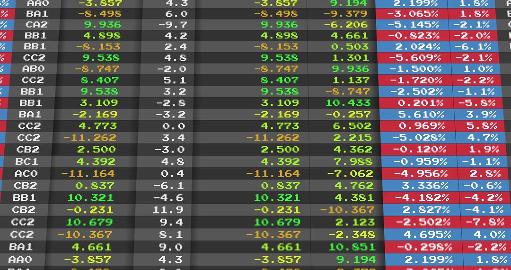Click the 1.137 value
Viewport: 511px width, 270px height.
[351, 80]
